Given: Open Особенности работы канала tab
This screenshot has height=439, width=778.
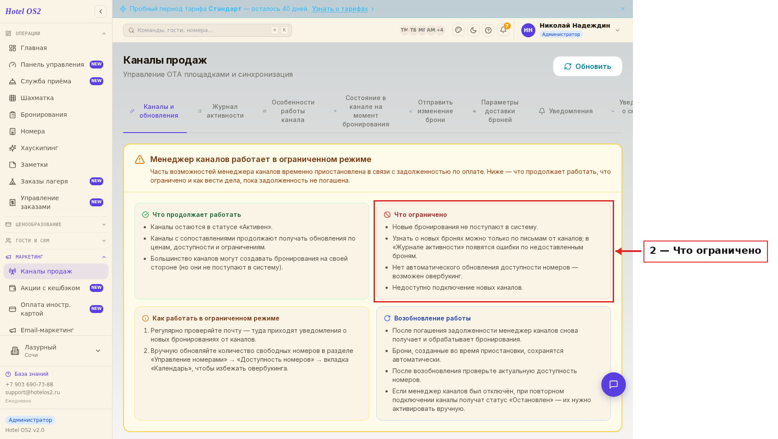Looking at the screenshot, I should (x=289, y=111).
